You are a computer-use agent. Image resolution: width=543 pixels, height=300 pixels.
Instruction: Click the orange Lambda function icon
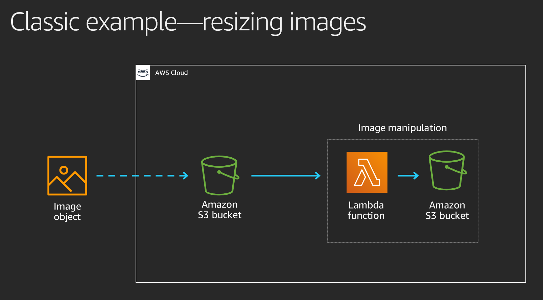click(367, 172)
